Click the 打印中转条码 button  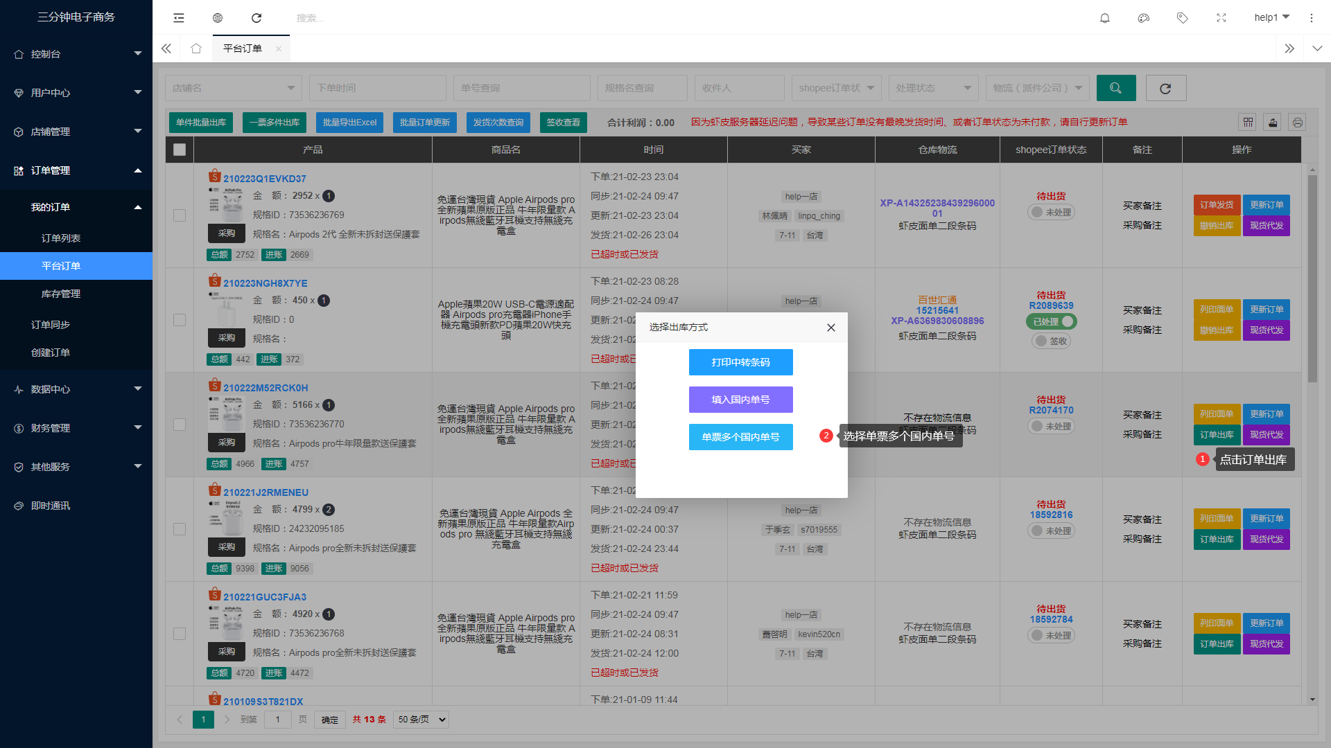coord(740,362)
